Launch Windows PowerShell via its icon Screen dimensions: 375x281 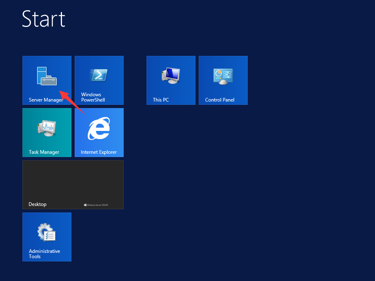pyautogui.click(x=99, y=75)
